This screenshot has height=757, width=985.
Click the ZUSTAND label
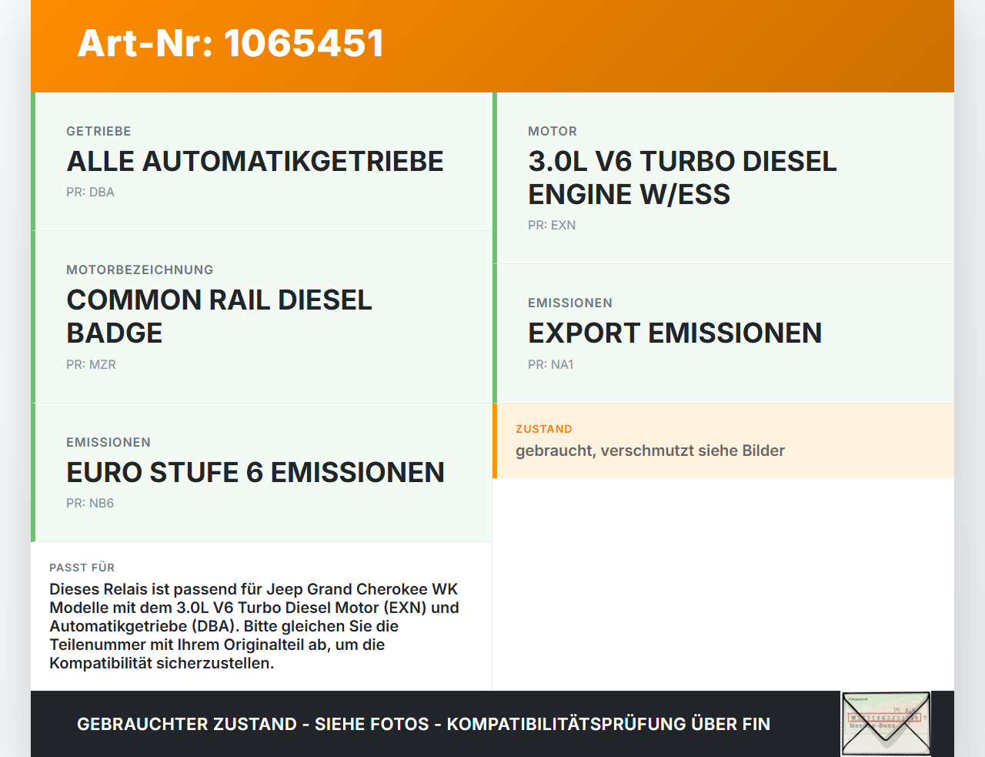(544, 429)
